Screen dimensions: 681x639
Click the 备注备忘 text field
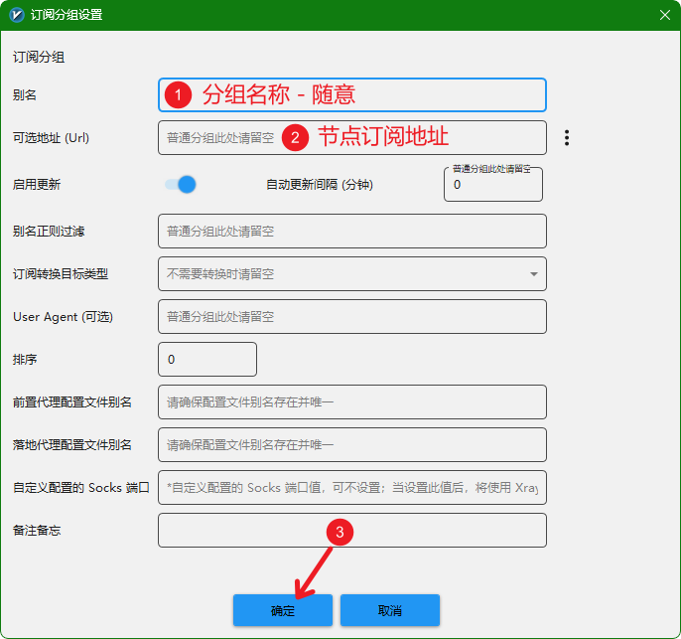(x=352, y=531)
